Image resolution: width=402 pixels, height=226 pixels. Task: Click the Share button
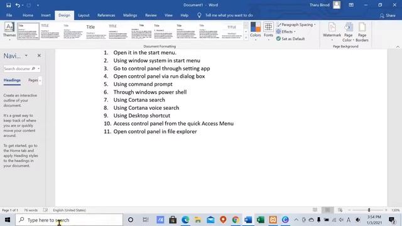pyautogui.click(x=388, y=16)
